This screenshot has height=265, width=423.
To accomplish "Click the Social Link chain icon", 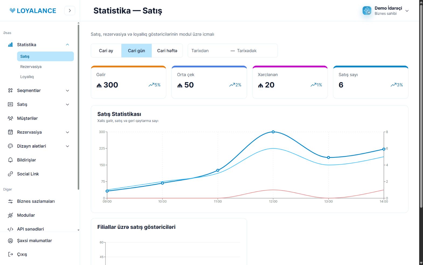I will (10, 174).
